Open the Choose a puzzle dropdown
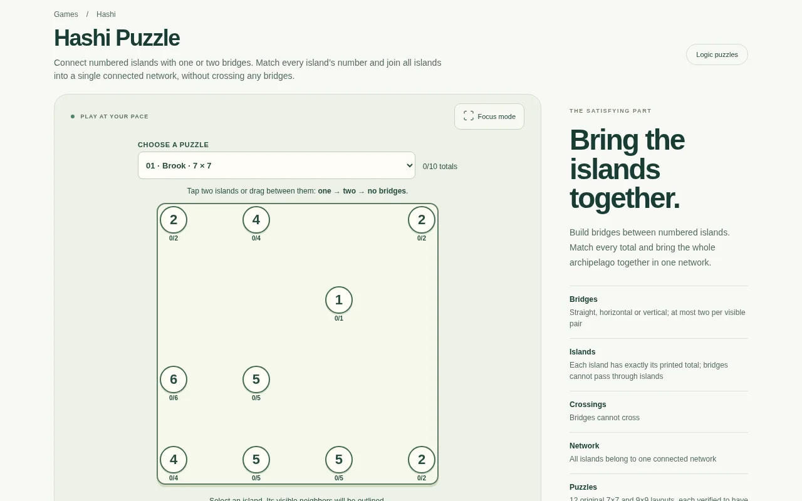The image size is (802, 501). click(x=276, y=165)
